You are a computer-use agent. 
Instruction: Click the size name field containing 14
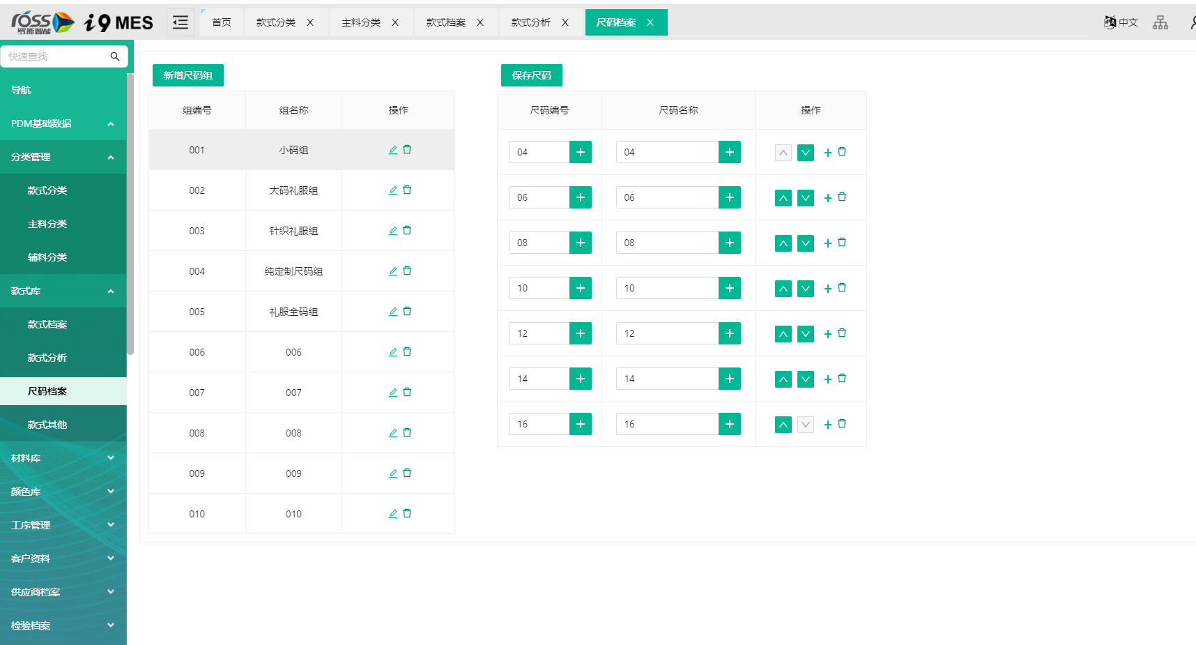point(668,379)
